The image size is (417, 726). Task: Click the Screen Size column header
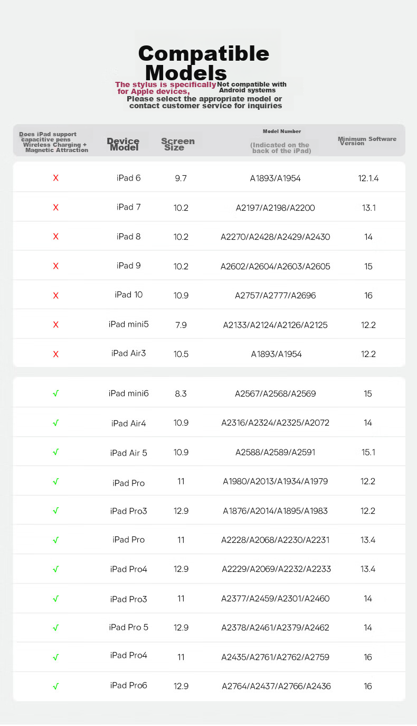coord(177,144)
